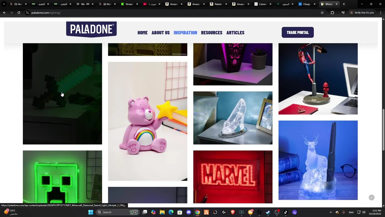Viewport: 385px width, 217px height.
Task: Open File Explorer from the taskbar
Action: 162,212
